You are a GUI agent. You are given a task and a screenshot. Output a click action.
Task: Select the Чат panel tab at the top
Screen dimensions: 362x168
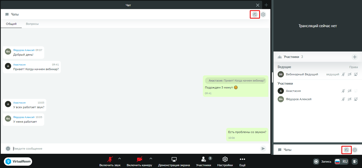(x=128, y=5)
